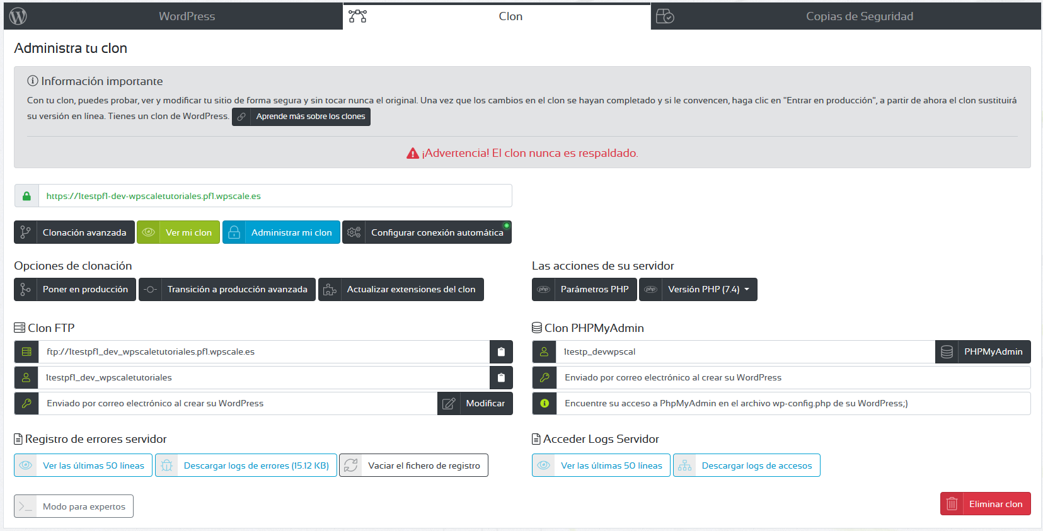
Task: Click the user icon beside 1testp_devwpscal
Action: [545, 351]
